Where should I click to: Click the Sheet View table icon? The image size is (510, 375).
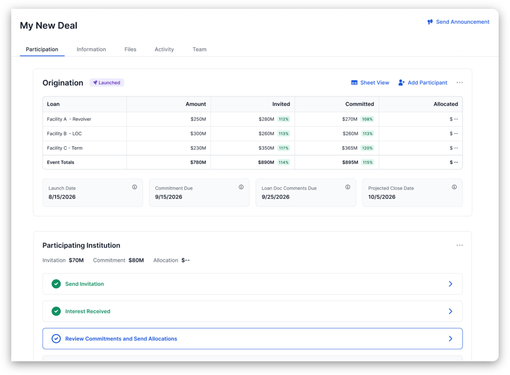click(354, 83)
